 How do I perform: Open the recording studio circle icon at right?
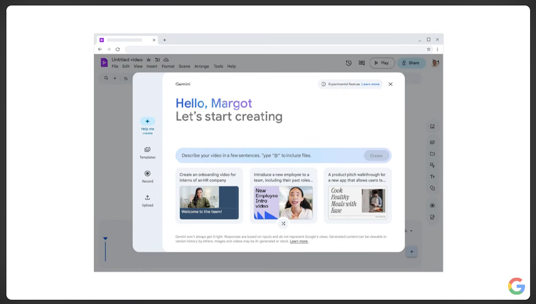point(433,205)
